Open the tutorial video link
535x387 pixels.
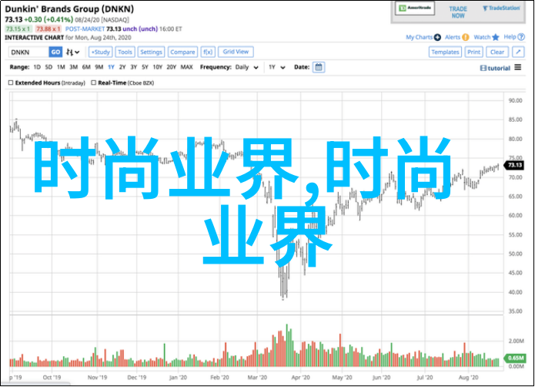tap(495, 68)
